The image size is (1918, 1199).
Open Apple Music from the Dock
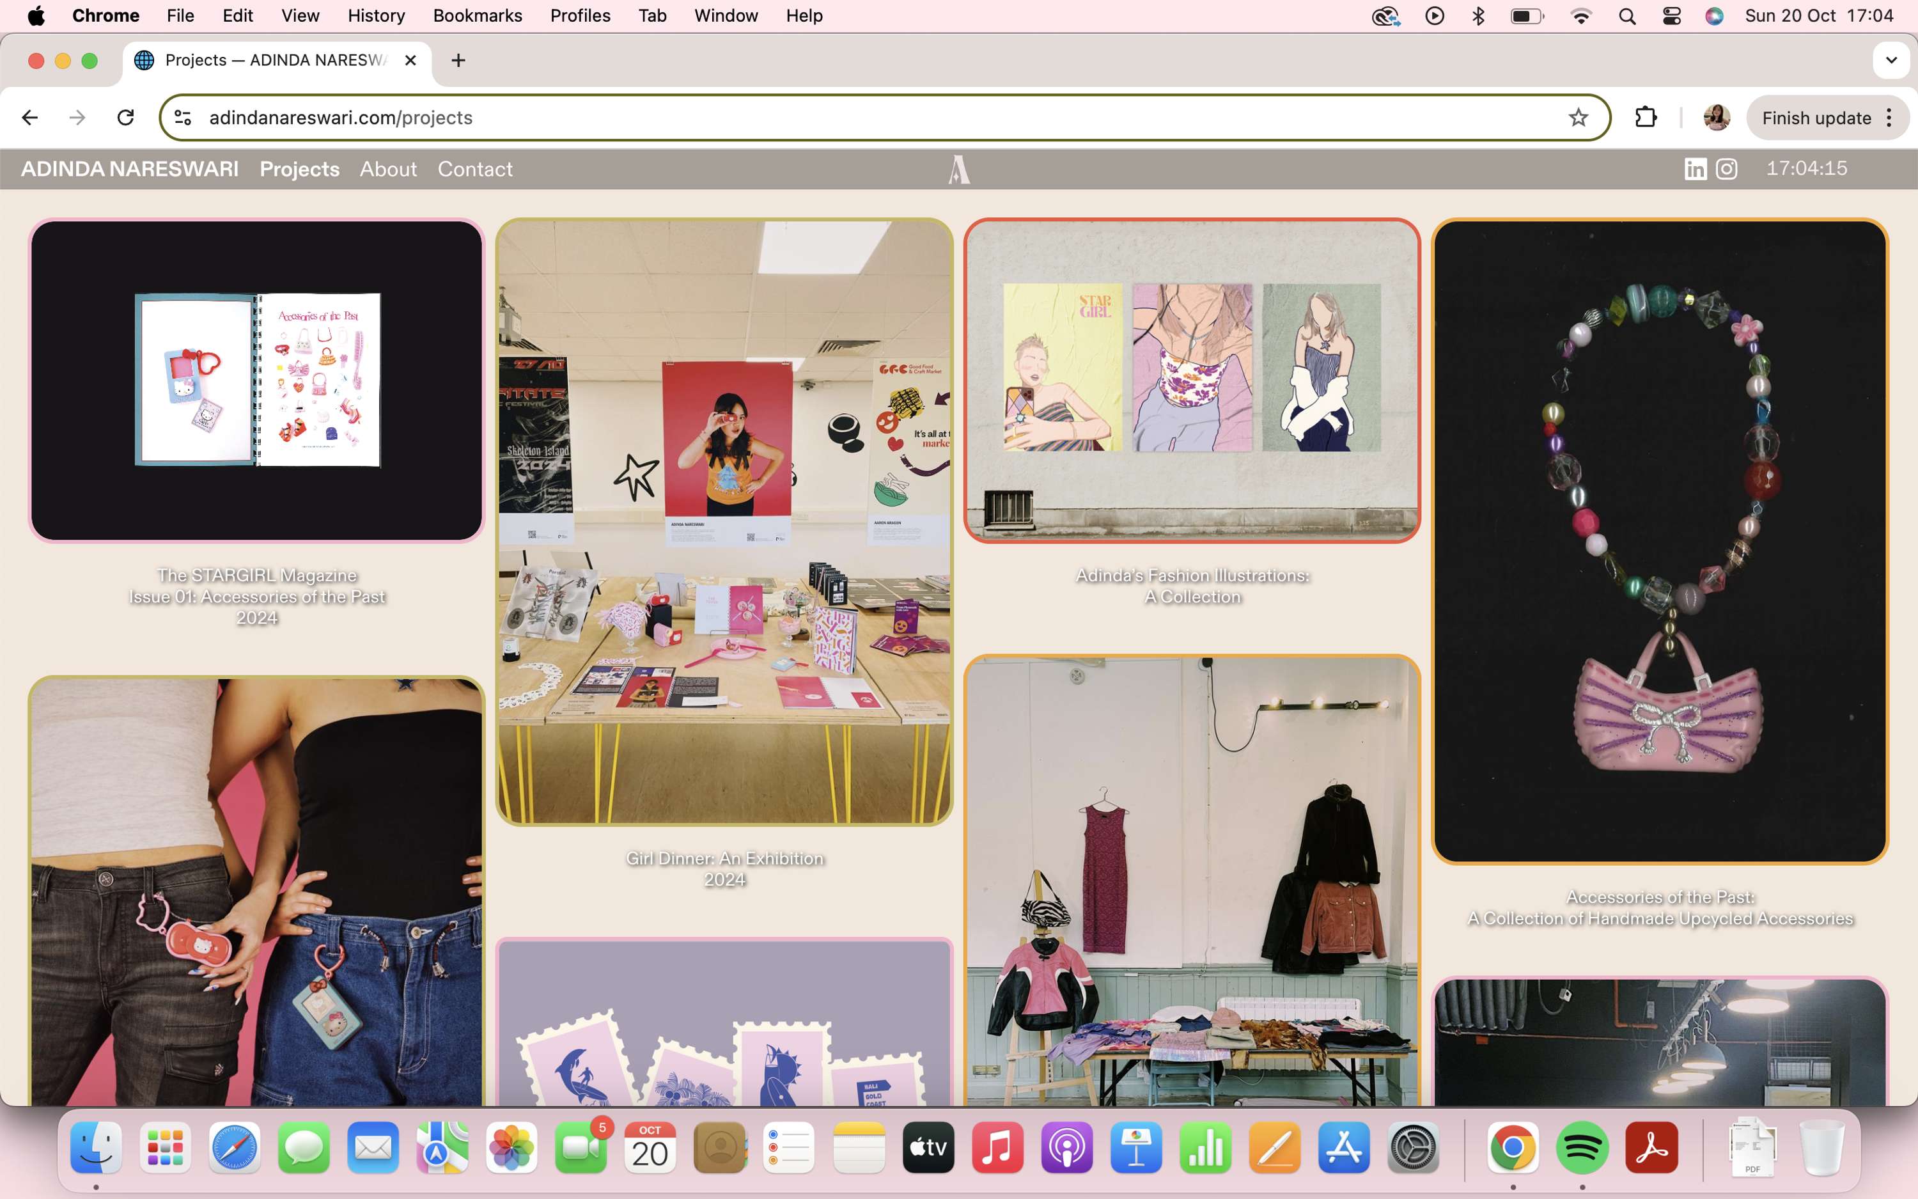point(997,1147)
